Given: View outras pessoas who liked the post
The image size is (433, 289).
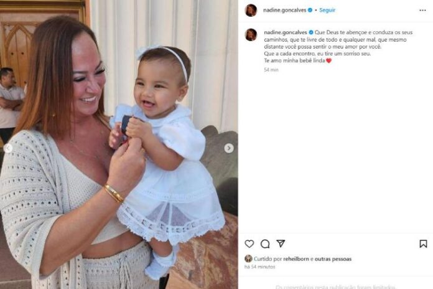Looking at the screenshot, I should 333,259.
